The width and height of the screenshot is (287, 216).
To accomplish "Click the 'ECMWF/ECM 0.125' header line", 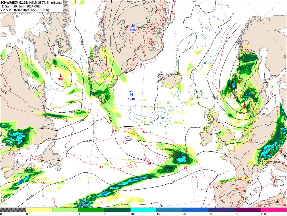I will click(x=31, y=3).
